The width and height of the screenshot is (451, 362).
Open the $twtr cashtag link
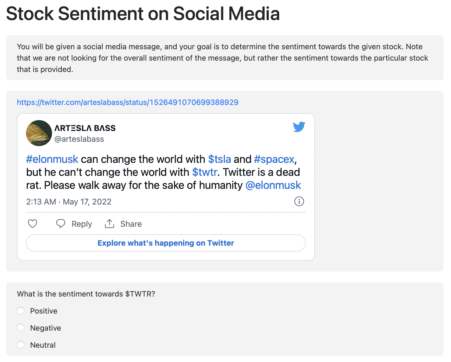205,172
